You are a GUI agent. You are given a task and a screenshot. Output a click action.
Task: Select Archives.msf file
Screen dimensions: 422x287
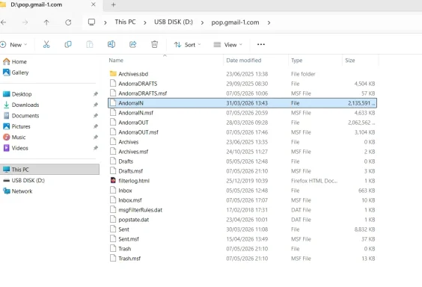242,152
